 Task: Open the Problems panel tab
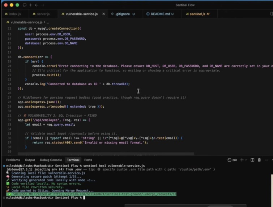[x=13, y=160]
